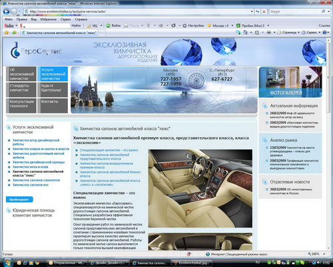Open Химчистка салонов самолетов link
The height and width of the screenshot is (267, 333).
[x=36, y=180]
